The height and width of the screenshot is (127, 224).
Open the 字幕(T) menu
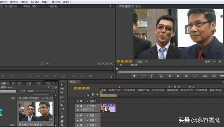45,2
